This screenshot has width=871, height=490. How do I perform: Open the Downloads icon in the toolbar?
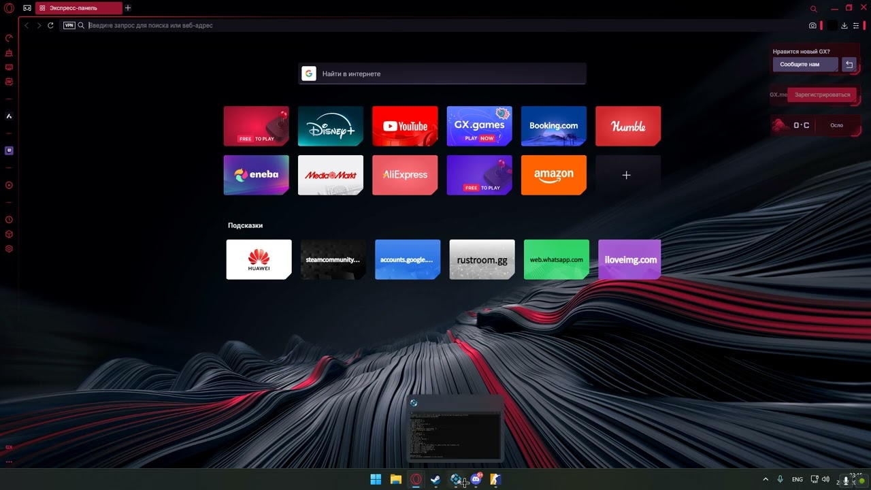[844, 25]
